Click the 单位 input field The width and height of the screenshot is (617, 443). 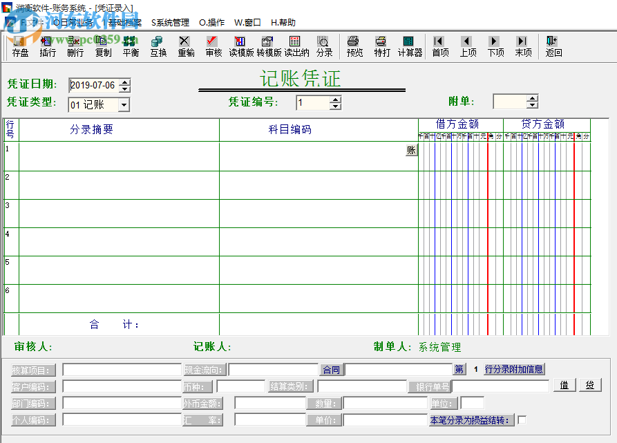(x=472, y=403)
